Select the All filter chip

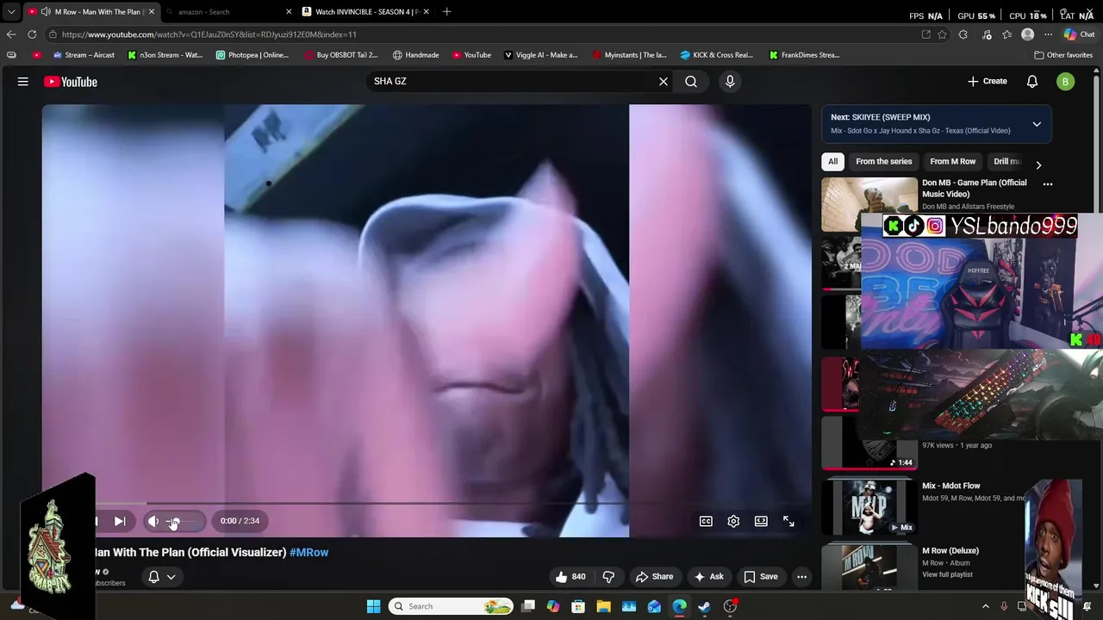click(x=832, y=161)
